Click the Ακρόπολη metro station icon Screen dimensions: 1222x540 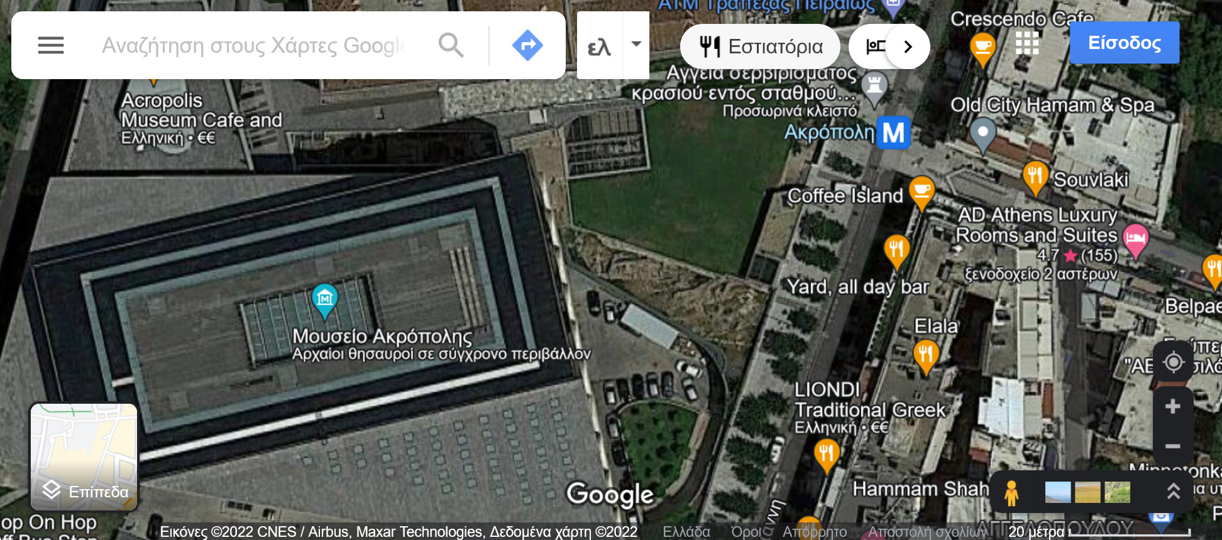[893, 132]
